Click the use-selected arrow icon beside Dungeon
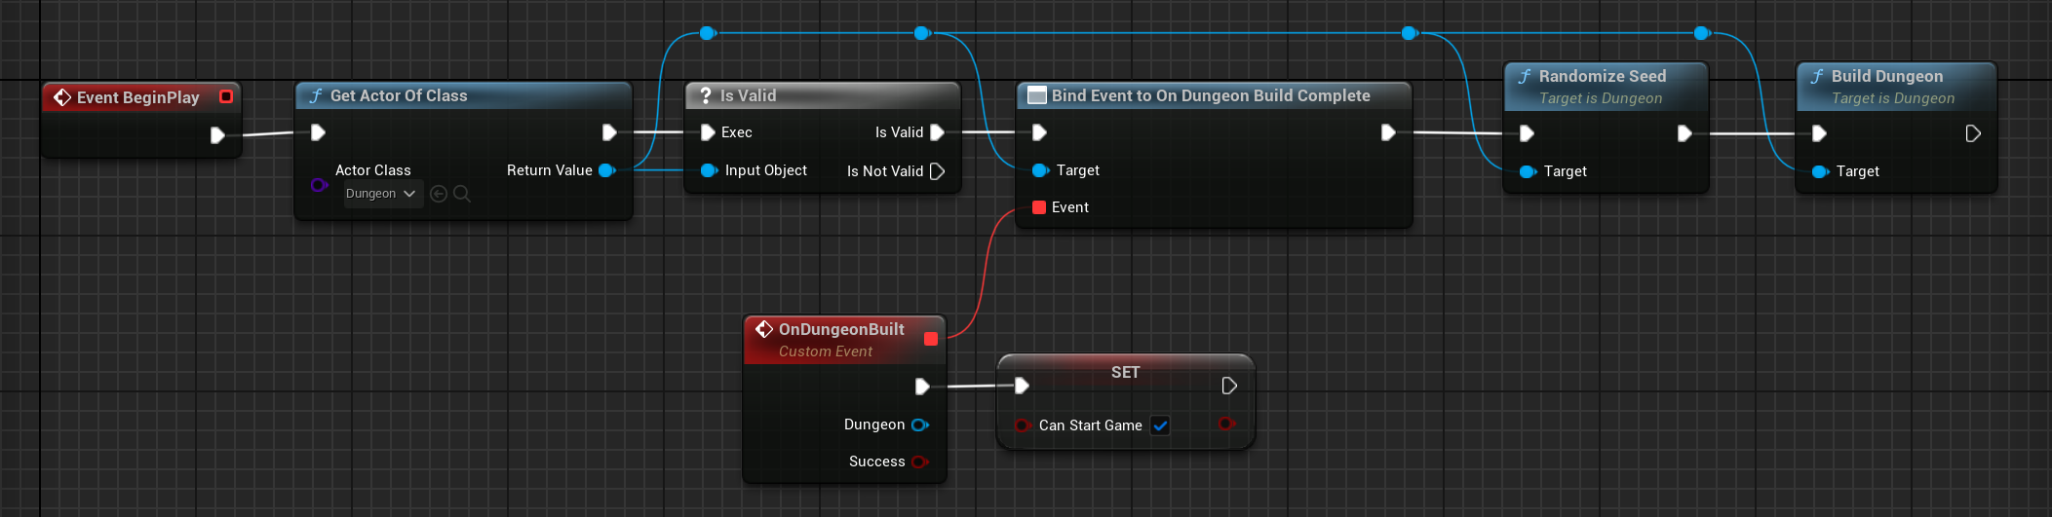2052x517 pixels. [x=439, y=194]
